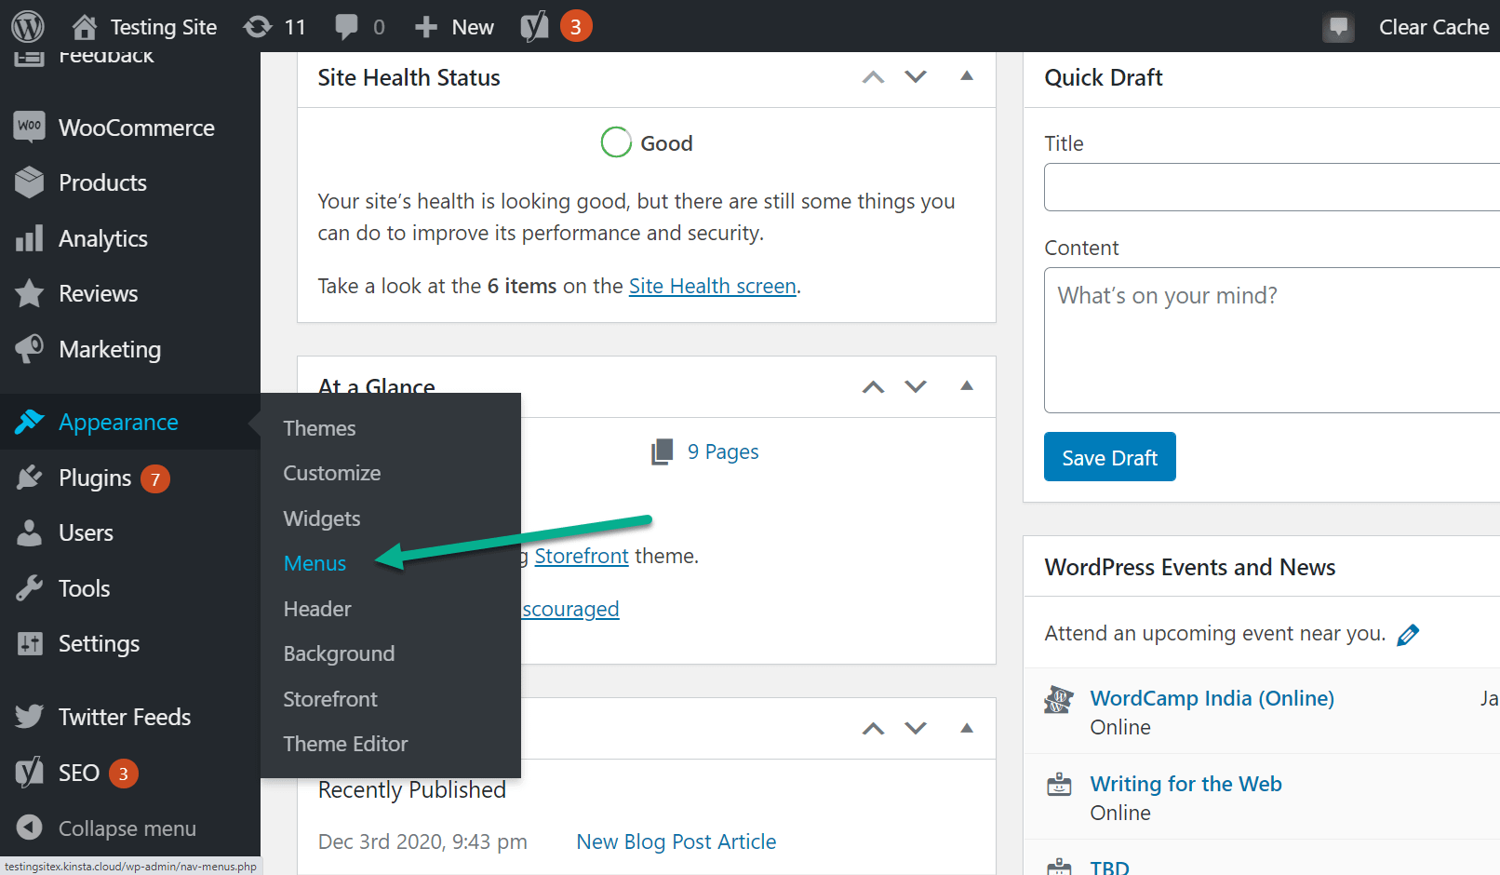Toggle the At a Glance panel triangle
The image size is (1500, 875).
coord(967,386)
